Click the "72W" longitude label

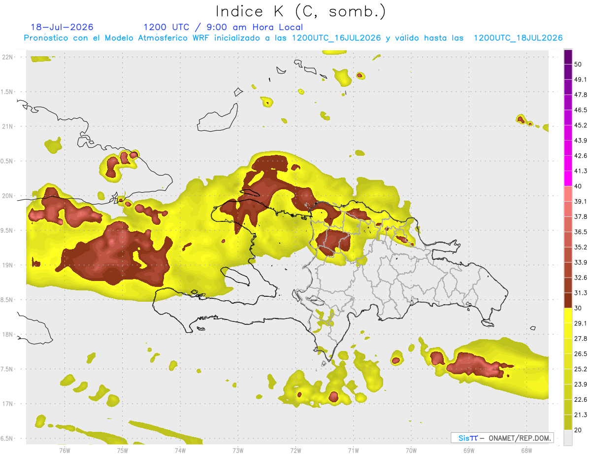point(296,450)
